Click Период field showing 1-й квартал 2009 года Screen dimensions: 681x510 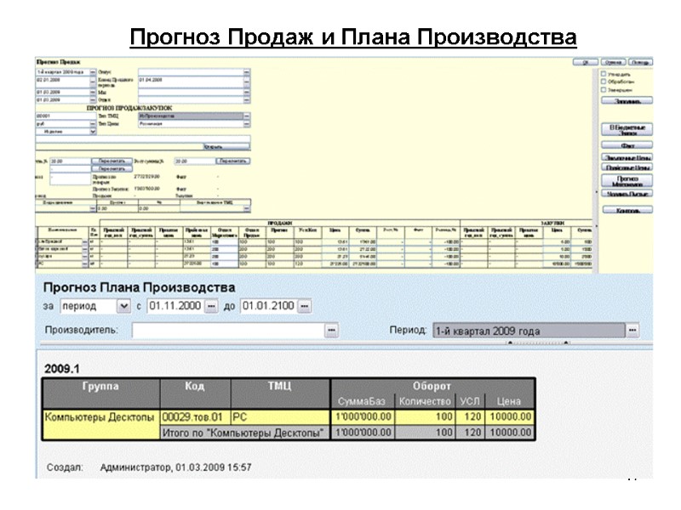click(529, 331)
